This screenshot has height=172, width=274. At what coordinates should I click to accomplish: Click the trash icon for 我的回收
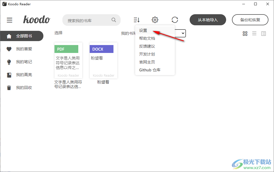[9, 88]
